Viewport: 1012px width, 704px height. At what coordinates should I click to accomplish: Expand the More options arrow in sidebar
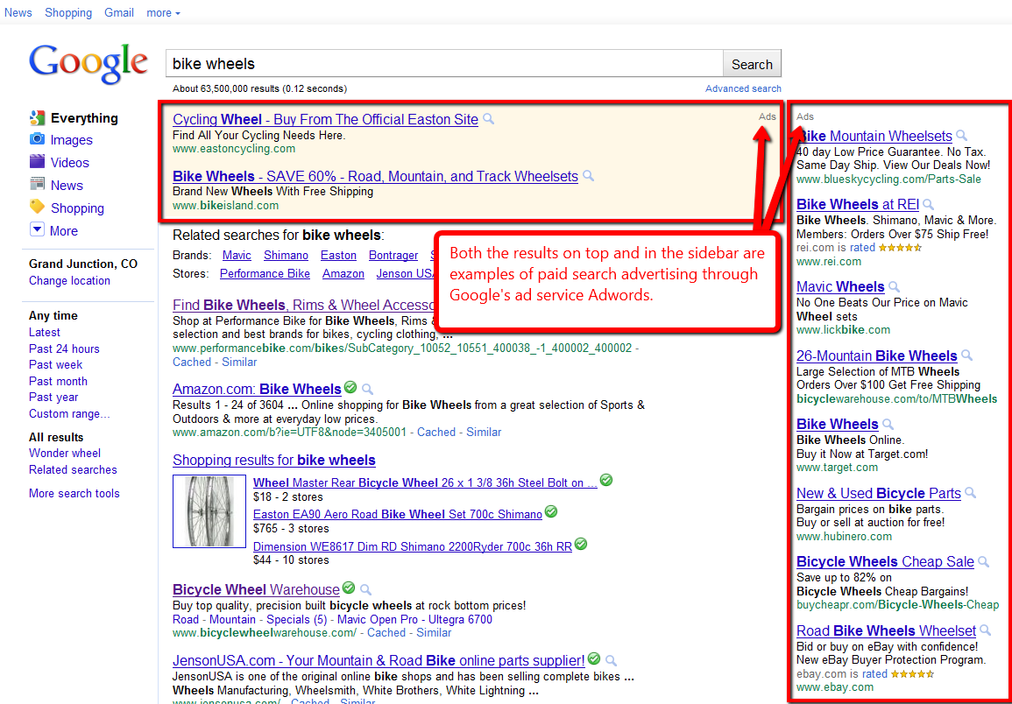[x=37, y=229]
